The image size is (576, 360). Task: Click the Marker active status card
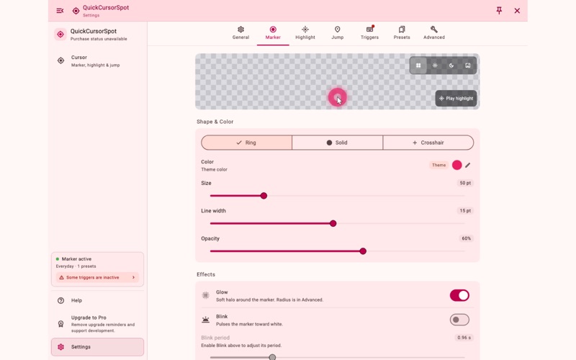click(97, 269)
